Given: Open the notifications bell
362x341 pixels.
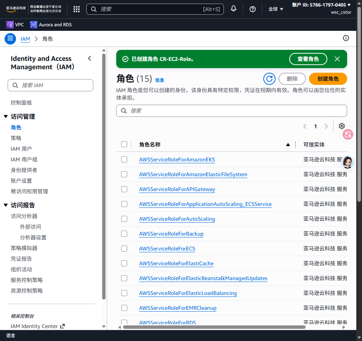Looking at the screenshot, I should click(234, 9).
